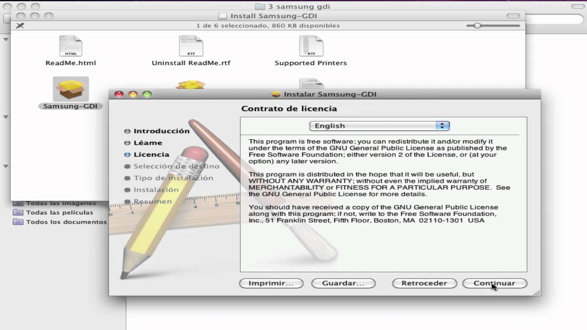This screenshot has height=330, width=587.
Task: Zoom the Instalar Samsung-GDI window
Action: [147, 94]
